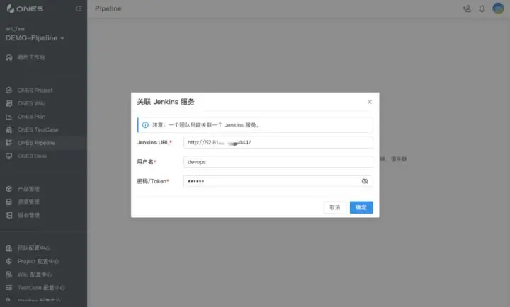Collapse the sidebar with the fold icon
510x307 pixels.
point(79,8)
